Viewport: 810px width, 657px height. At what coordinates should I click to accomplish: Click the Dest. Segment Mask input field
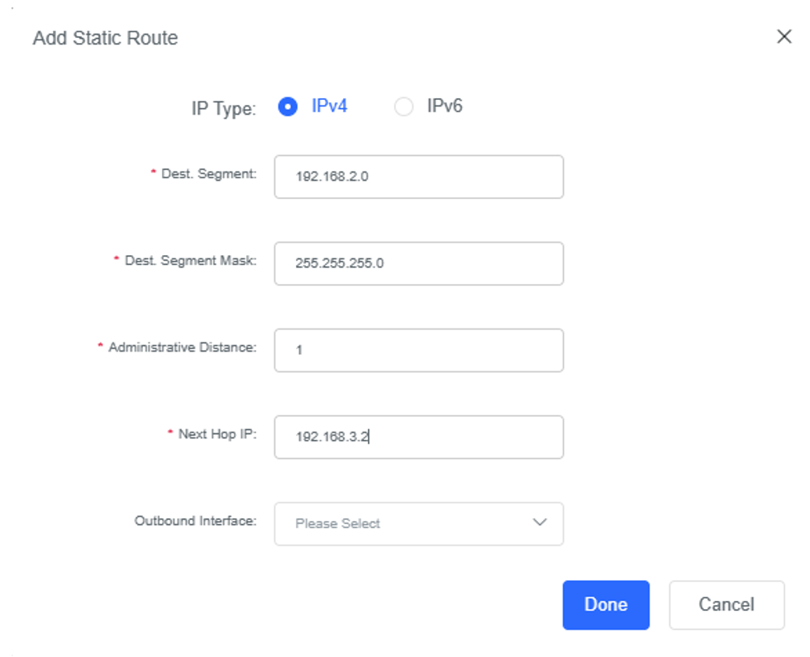click(x=418, y=263)
